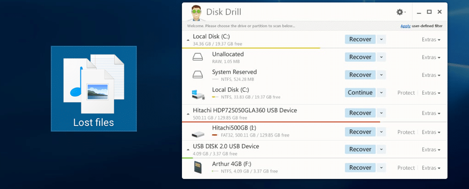Recover the Unallocated RAW partition
The image size is (469, 189).
click(360, 57)
